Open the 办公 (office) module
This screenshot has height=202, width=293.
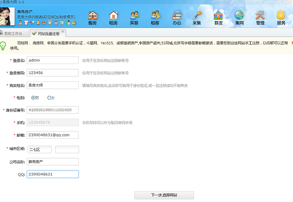pos(177,18)
